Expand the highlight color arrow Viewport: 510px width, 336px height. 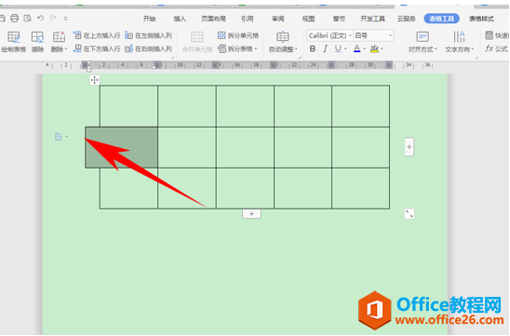pyautogui.click(x=382, y=49)
